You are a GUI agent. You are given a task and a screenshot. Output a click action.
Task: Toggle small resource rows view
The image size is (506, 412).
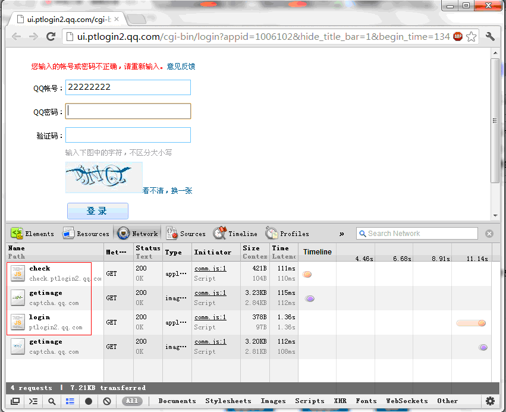tap(70, 401)
